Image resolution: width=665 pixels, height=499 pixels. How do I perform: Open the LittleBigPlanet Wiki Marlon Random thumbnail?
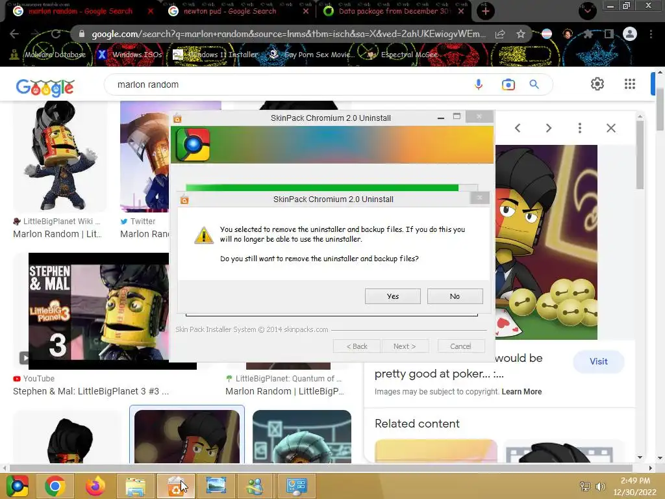pyautogui.click(x=60, y=156)
